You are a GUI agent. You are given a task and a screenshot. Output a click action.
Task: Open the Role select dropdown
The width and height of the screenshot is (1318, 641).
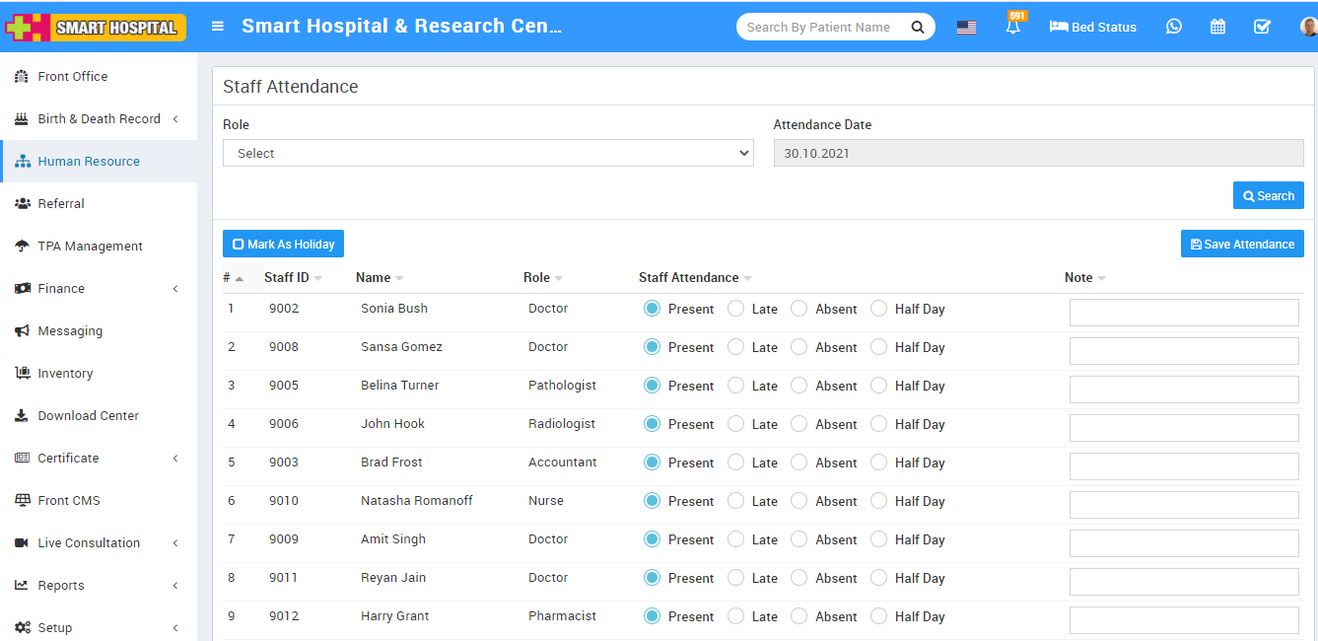coord(488,153)
